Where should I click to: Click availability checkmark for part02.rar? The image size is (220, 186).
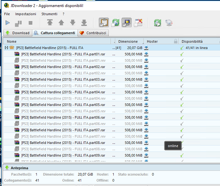point(182,67)
